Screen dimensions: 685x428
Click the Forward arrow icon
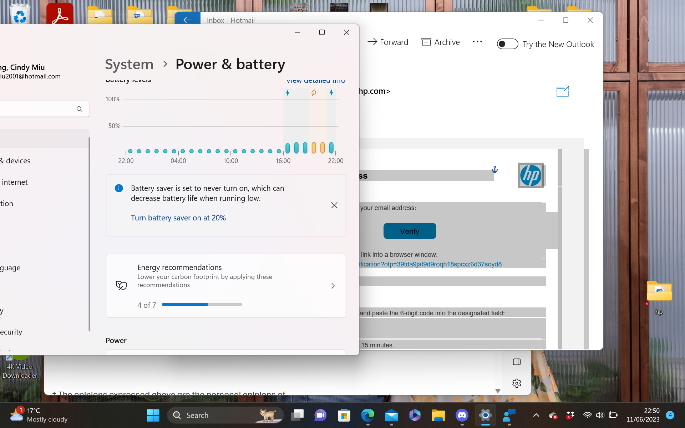(x=372, y=42)
